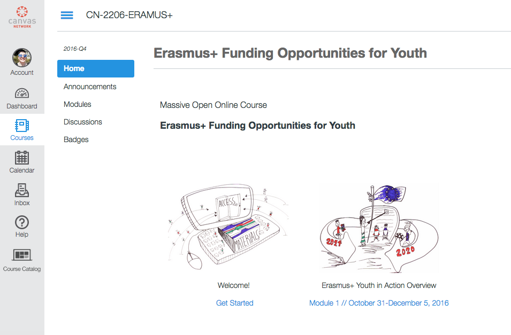
Task: Open the Course Catalog icon
Action: (22, 255)
